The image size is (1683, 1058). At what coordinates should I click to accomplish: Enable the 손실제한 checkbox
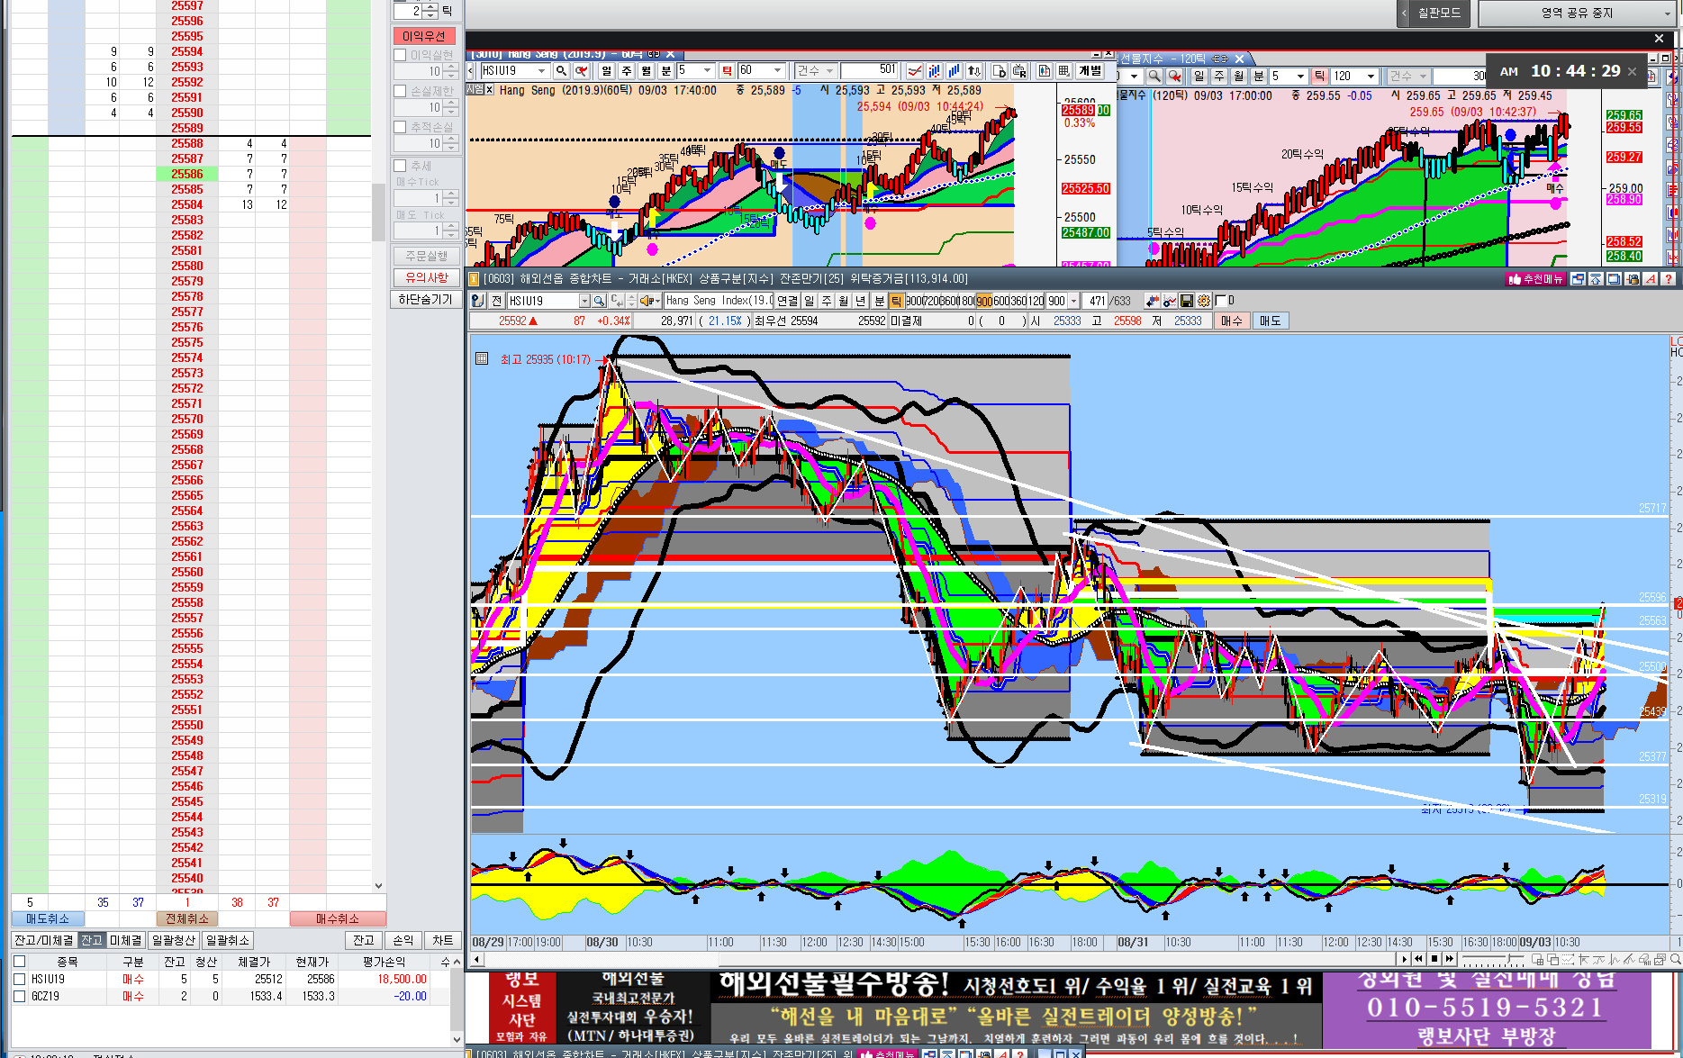(x=400, y=91)
